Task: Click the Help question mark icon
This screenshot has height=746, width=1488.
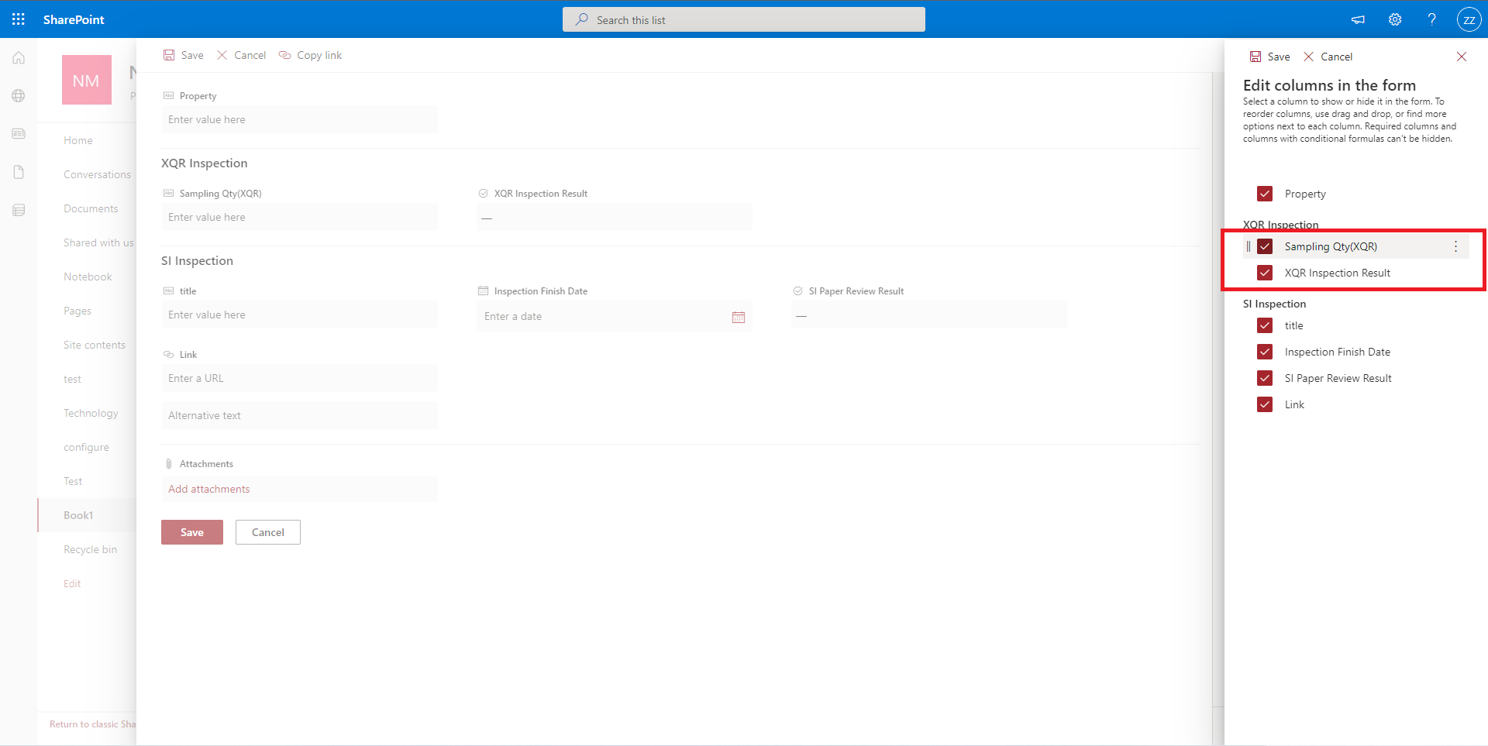Action: (x=1432, y=19)
